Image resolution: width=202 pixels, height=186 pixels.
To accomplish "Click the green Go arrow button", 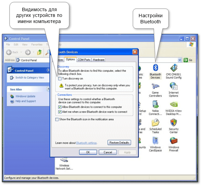I will pyautogui.click(x=186, y=60).
